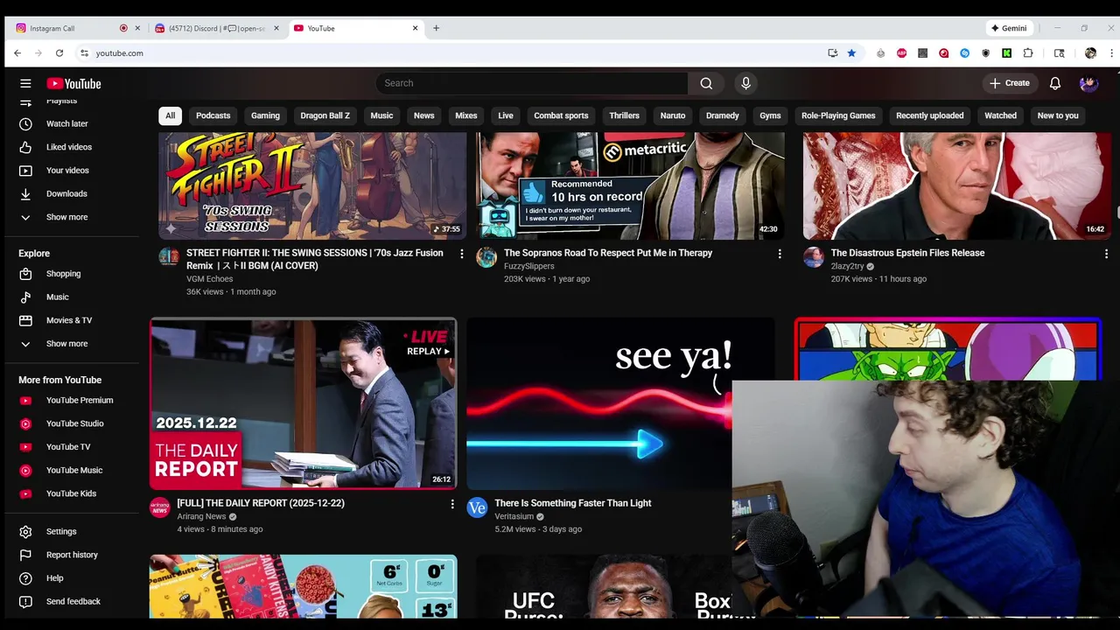Open the Create dropdown button
The image size is (1120, 630).
1010,83
